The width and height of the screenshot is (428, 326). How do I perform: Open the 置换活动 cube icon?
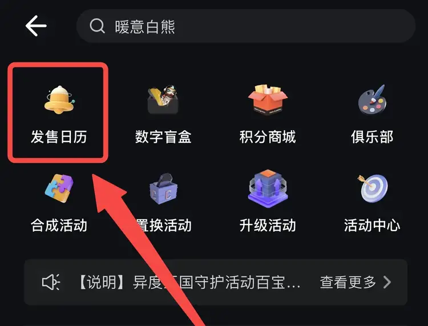coord(164,188)
